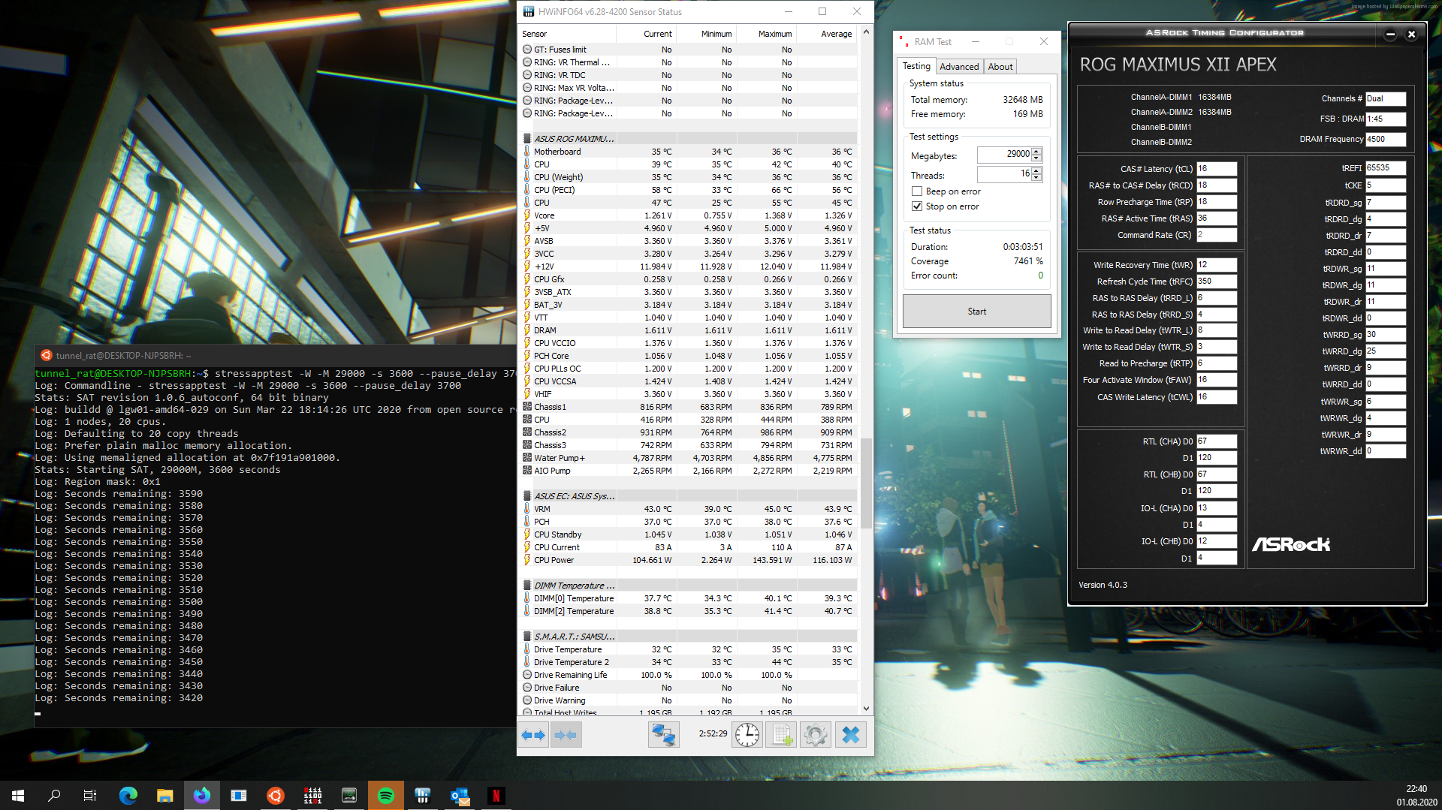Viewport: 1442px width, 810px height.
Task: Click the HWiNFO64 title bar icon
Action: pyautogui.click(x=529, y=11)
